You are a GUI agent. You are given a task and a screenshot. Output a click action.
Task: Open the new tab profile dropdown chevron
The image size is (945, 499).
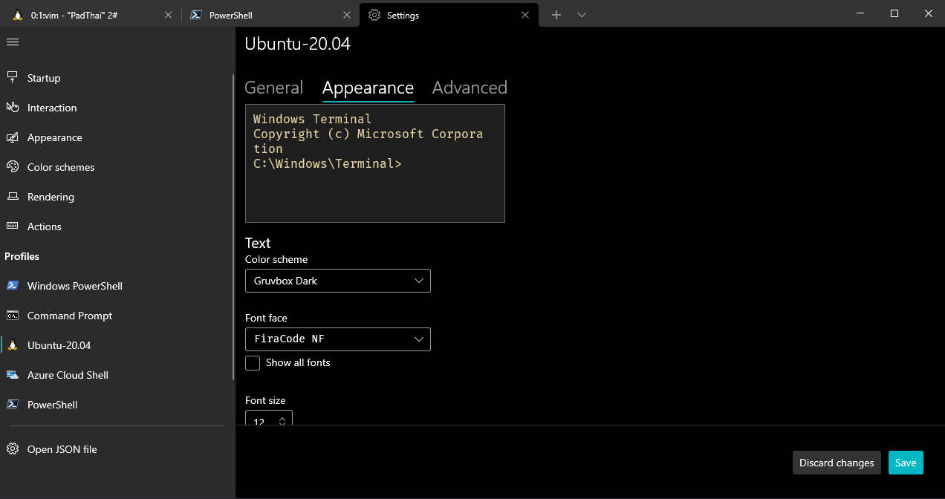click(x=582, y=15)
